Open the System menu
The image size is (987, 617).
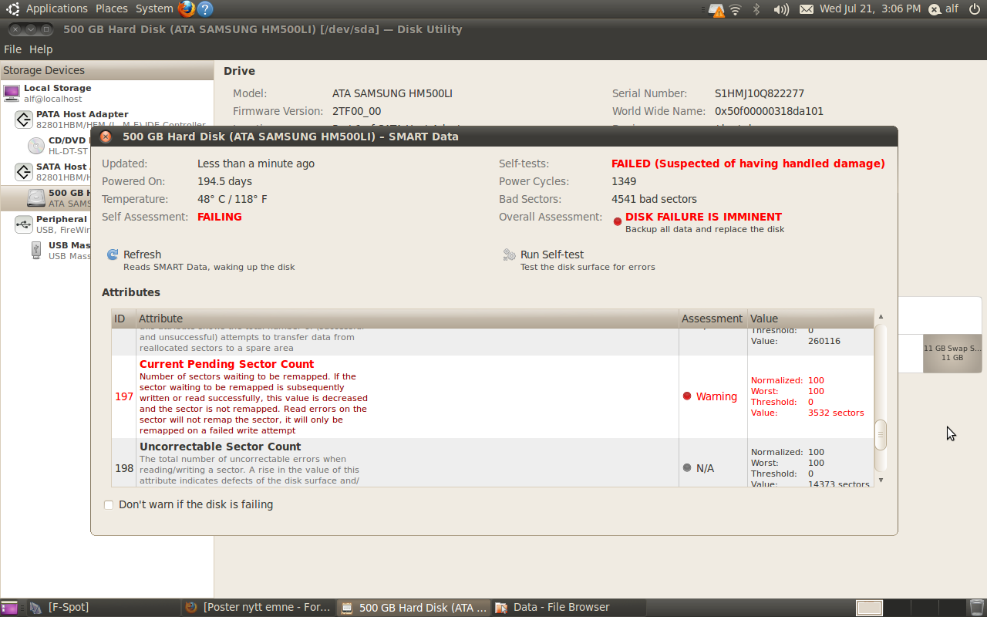pos(154,8)
